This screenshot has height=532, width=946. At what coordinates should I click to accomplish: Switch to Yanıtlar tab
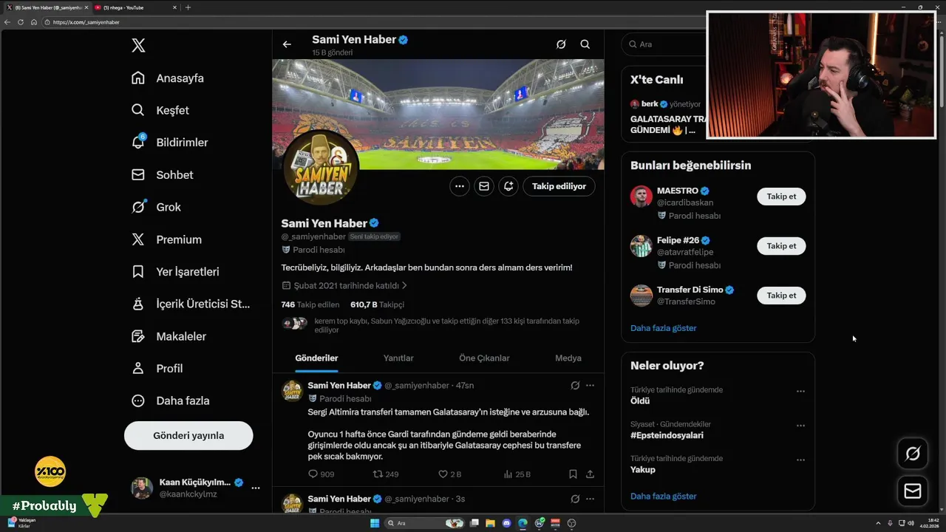click(398, 358)
